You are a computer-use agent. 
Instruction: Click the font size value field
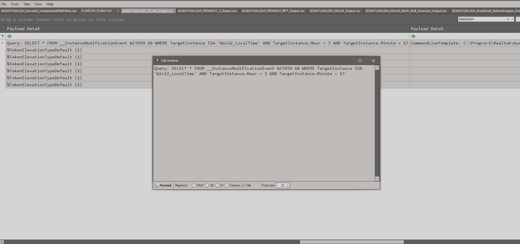coord(281,185)
